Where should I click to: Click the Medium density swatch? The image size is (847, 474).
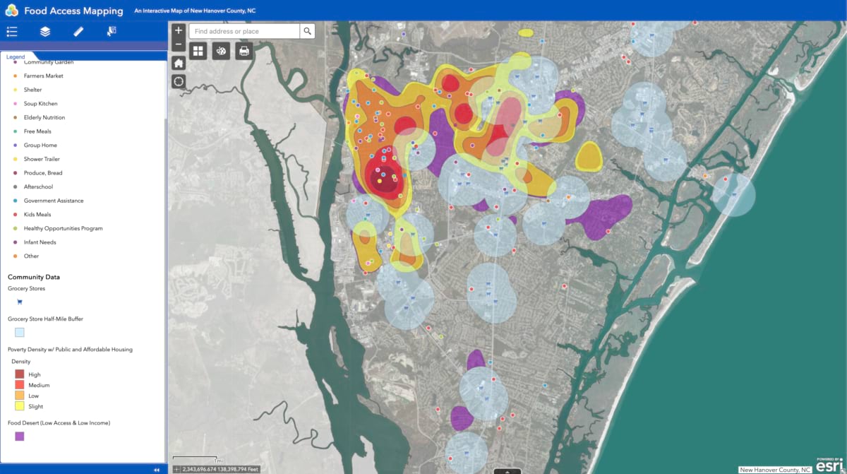click(20, 385)
